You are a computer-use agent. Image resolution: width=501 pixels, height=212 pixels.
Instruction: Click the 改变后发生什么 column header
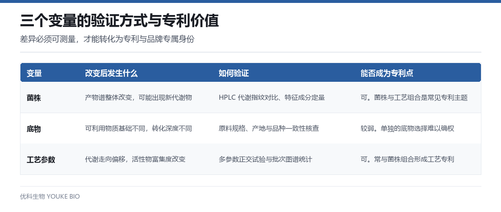pyautogui.click(x=111, y=73)
